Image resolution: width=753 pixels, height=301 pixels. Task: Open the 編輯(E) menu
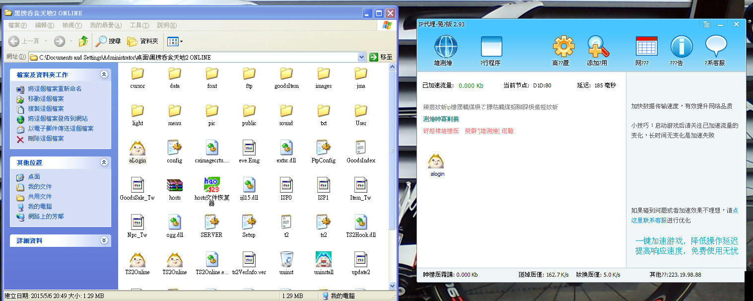(45, 25)
